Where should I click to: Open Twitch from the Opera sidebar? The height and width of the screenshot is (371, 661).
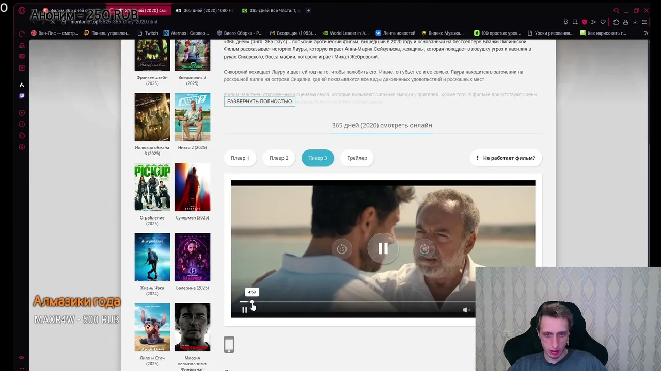pyautogui.click(x=22, y=96)
